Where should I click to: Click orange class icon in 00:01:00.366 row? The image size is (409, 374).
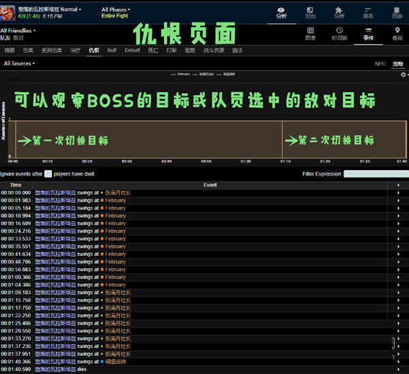pyautogui.click(x=102, y=277)
